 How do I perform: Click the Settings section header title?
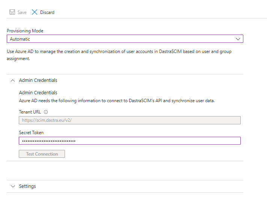pyautogui.click(x=27, y=186)
